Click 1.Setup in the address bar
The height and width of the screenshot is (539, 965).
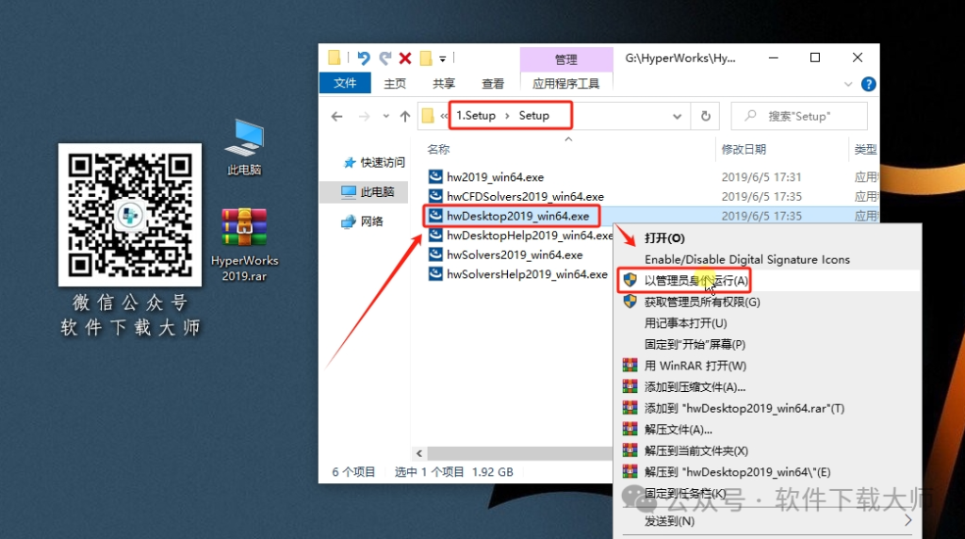tap(476, 115)
